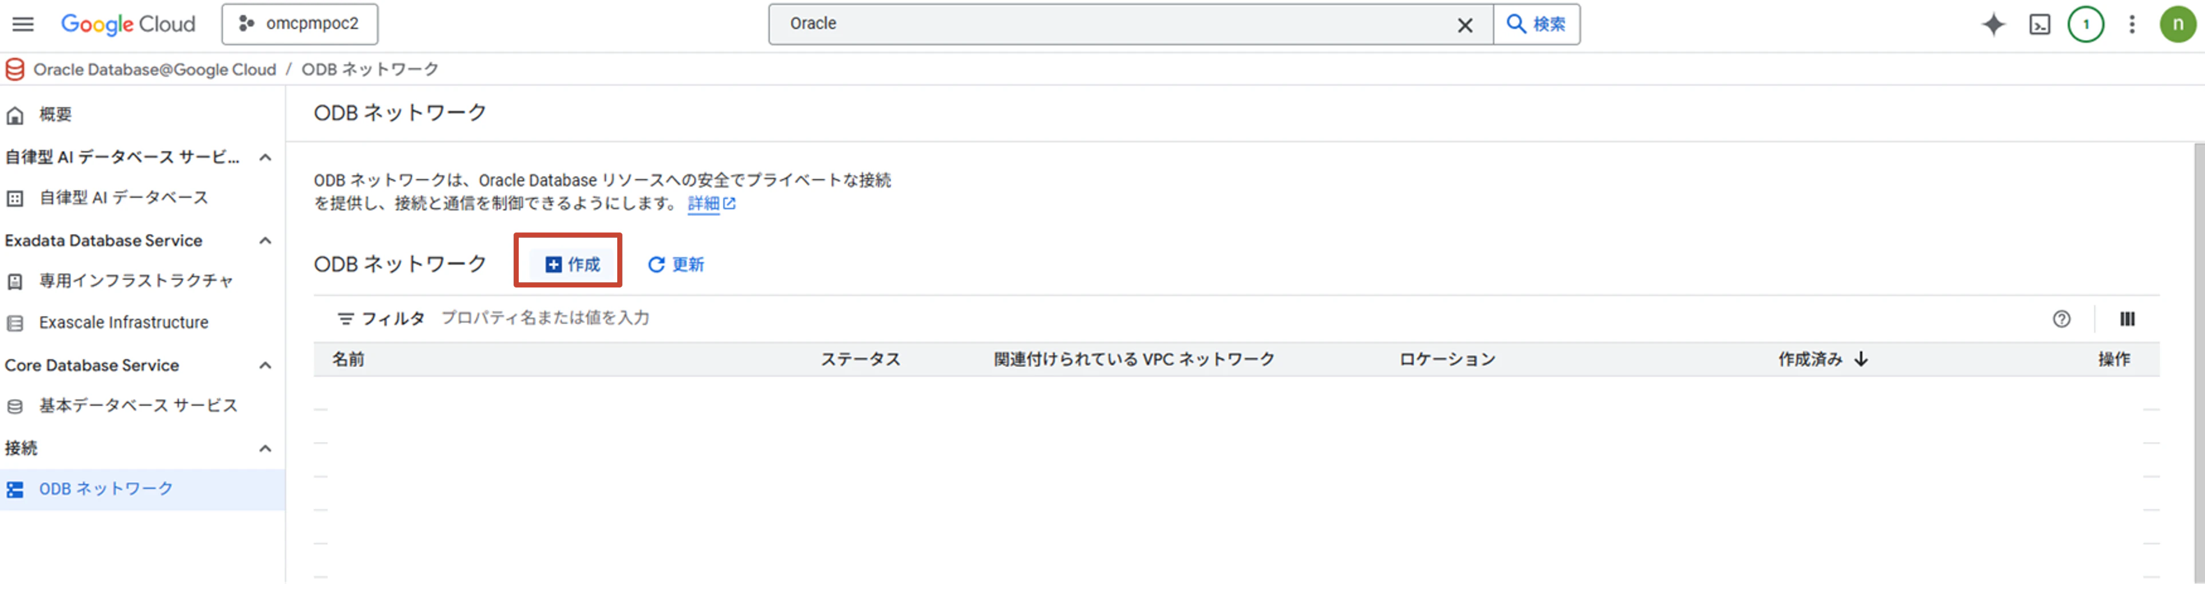Open Exascale Infrastructure sidebar item
The image size is (2205, 591).
tap(124, 323)
